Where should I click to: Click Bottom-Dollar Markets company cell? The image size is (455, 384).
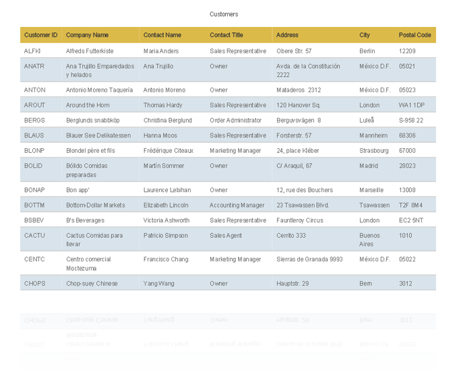click(x=95, y=205)
